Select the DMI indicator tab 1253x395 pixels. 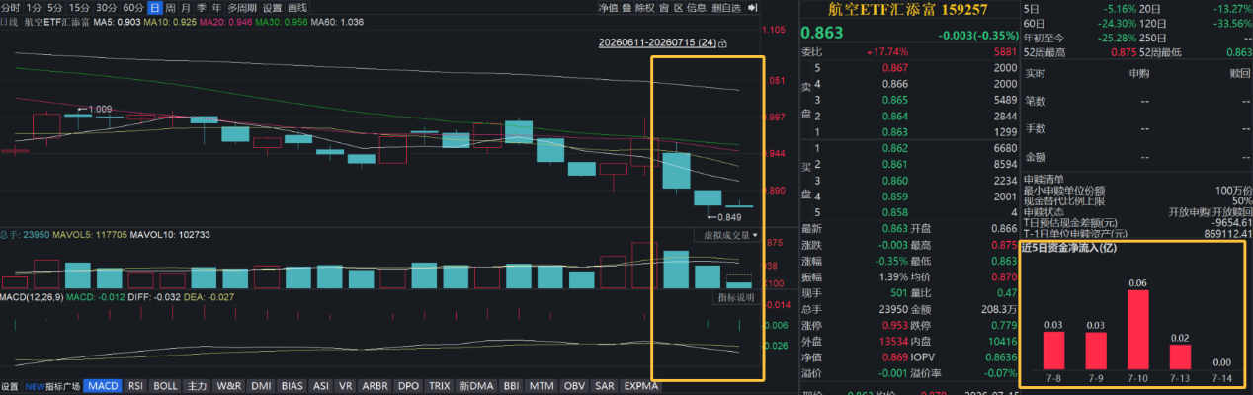click(261, 386)
